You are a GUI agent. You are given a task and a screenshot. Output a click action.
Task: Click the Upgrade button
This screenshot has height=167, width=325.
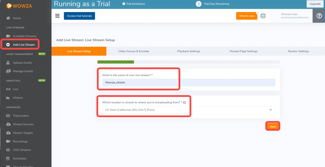315,4
